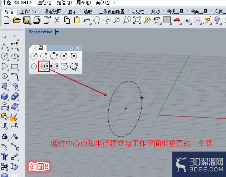Choose 直径(D) command option

tap(45, 3)
